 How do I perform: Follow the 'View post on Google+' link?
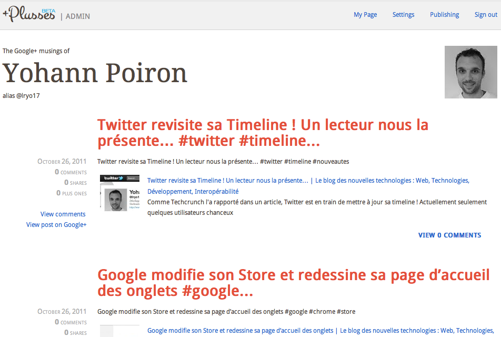(x=56, y=225)
